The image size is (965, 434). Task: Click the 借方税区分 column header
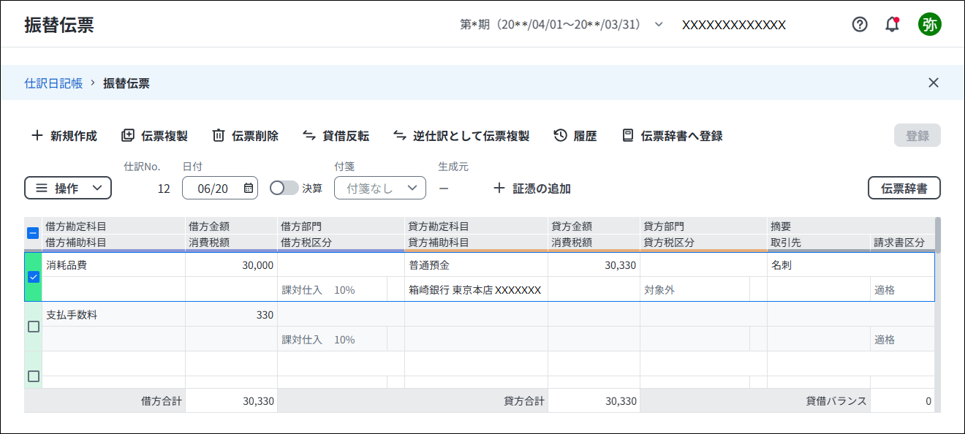341,243
